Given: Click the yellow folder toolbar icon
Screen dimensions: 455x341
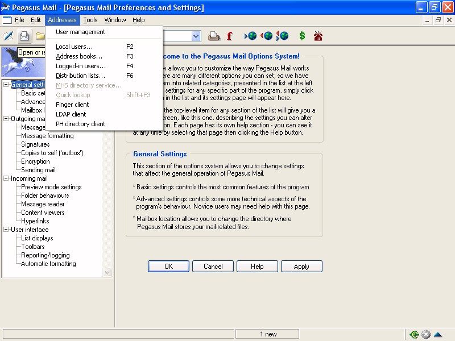Looking at the screenshot, I should tap(40, 36).
